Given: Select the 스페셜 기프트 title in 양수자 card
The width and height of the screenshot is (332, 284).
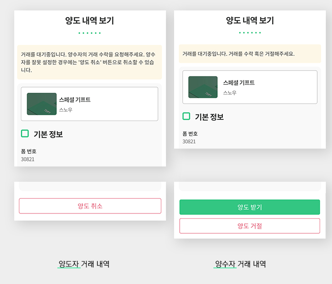Looking at the screenshot, I should [239, 83].
